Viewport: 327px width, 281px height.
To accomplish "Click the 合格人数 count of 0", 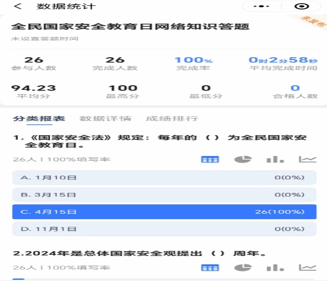I will 295,88.
